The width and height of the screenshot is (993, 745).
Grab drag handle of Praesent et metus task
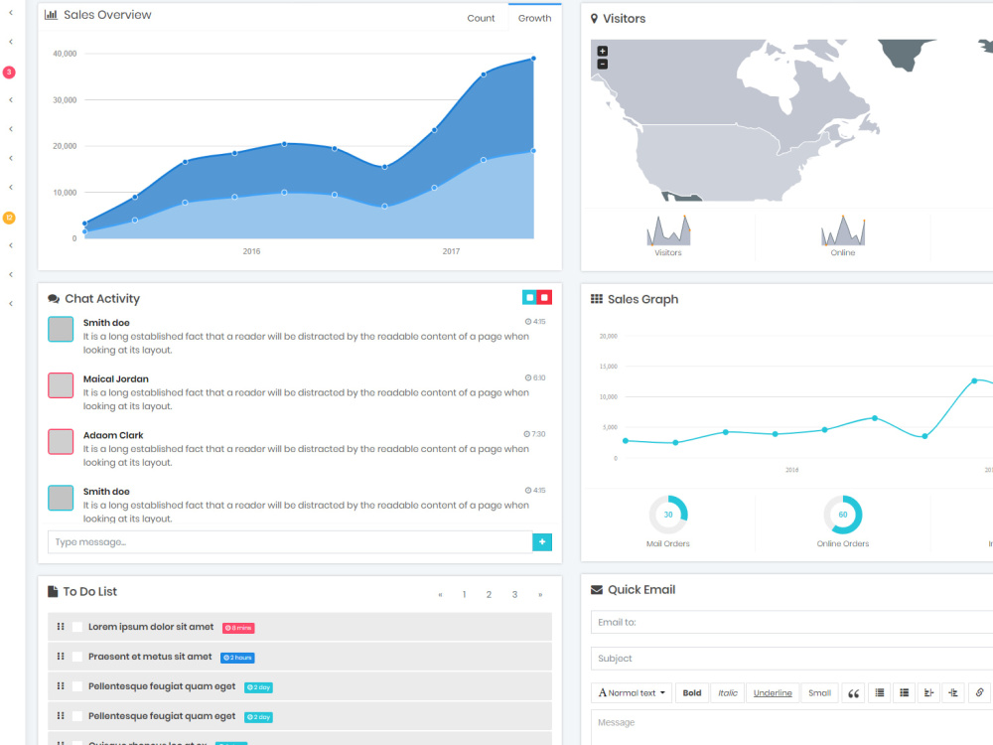point(61,657)
